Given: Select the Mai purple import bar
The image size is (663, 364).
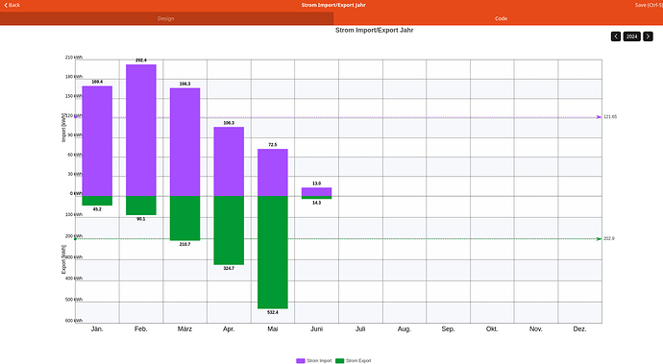Looking at the screenshot, I should [x=273, y=173].
